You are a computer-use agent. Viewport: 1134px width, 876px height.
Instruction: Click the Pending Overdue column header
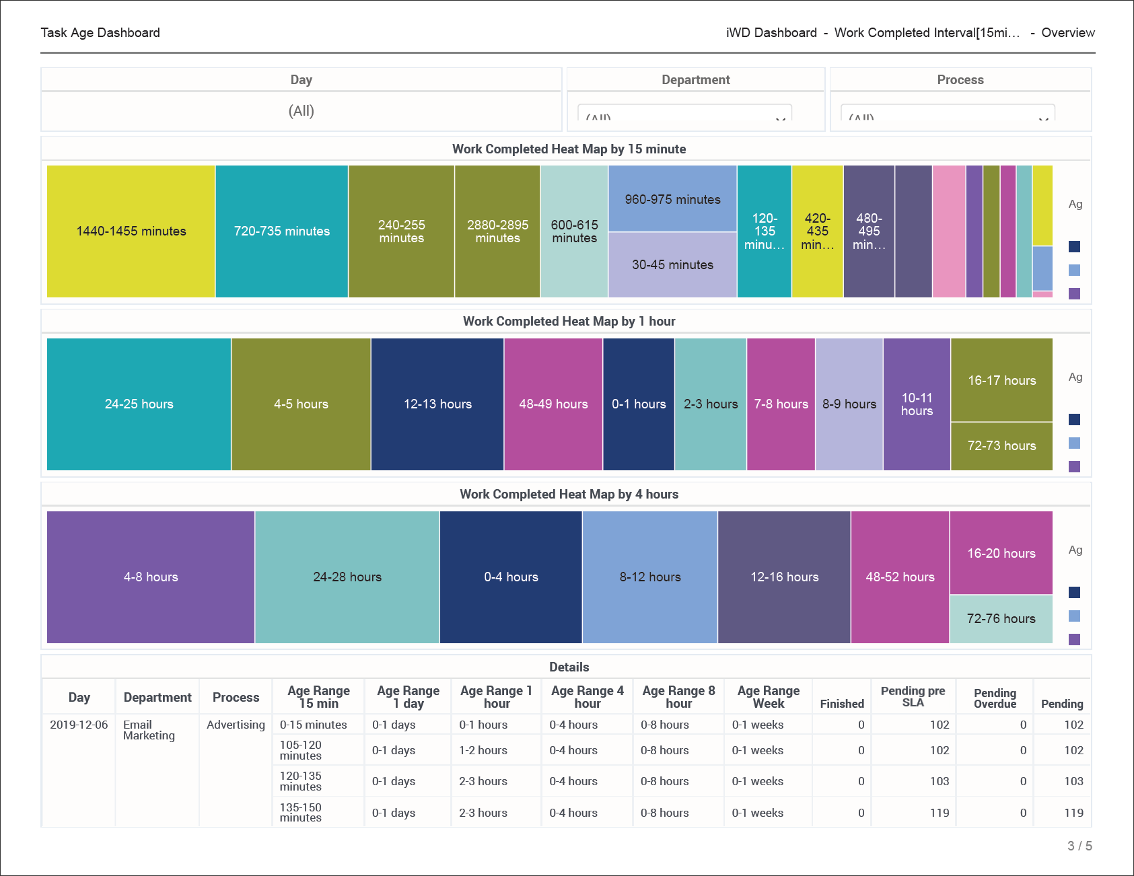(995, 698)
